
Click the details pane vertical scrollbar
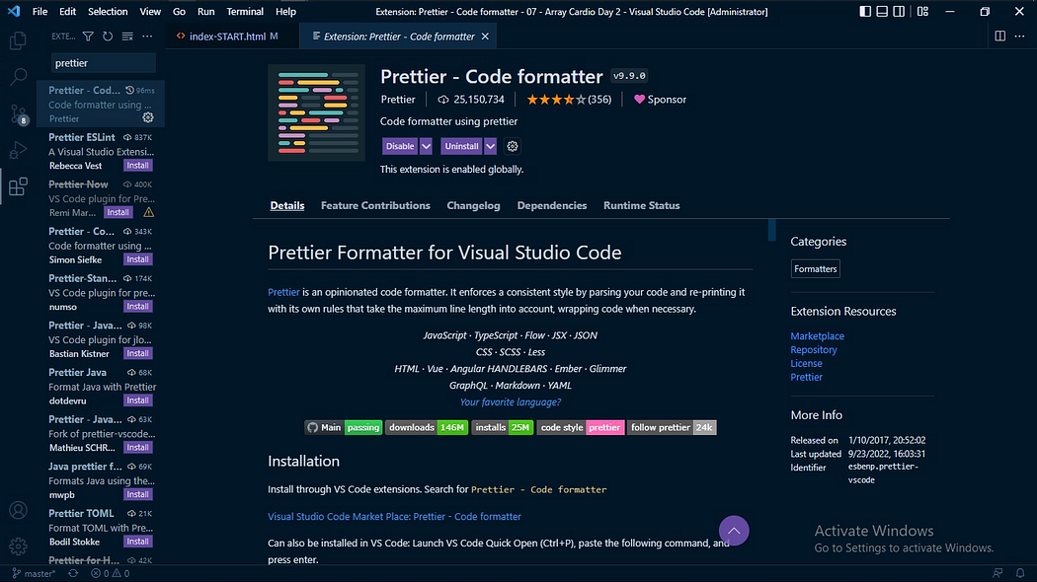(771, 230)
